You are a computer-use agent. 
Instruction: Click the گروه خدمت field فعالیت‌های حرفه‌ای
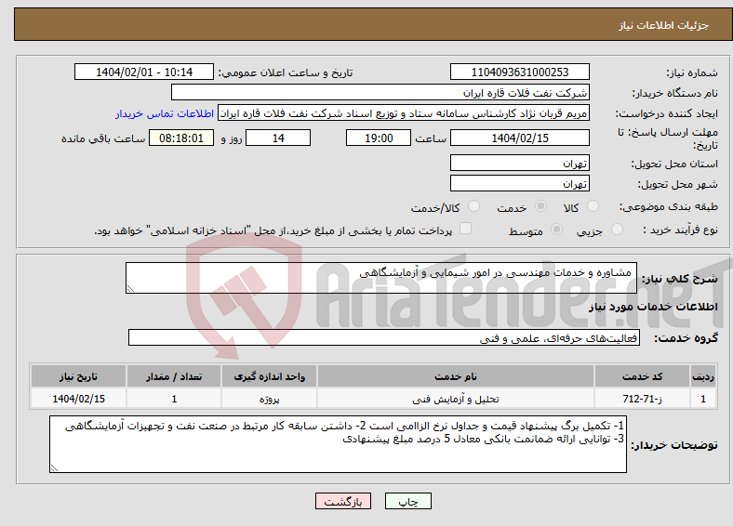tap(384, 337)
